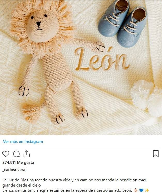
Task: Open the _carlosrivera profile
Action: click(14, 170)
